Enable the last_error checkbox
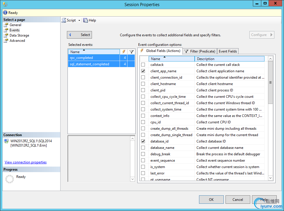The width and height of the screenshot is (284, 211). pos(143,173)
